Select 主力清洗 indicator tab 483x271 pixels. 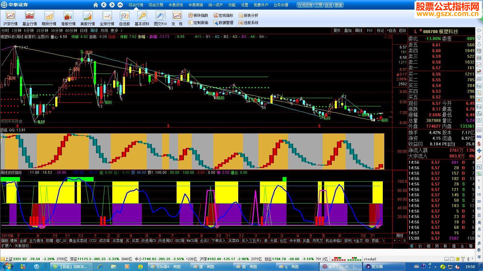(36, 241)
